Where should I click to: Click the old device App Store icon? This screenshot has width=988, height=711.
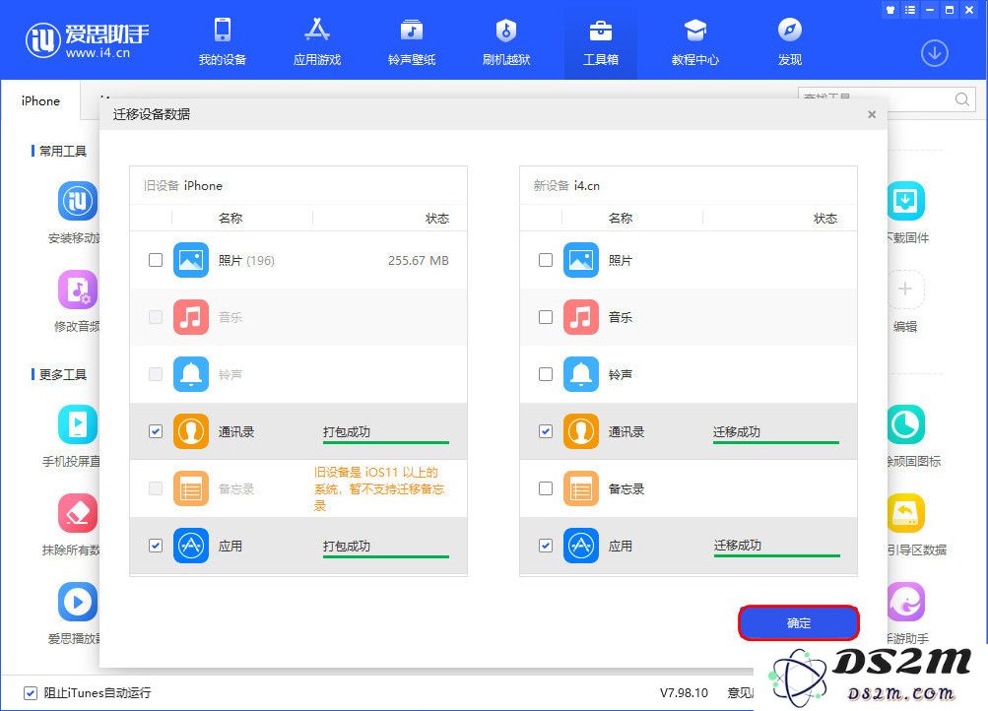tap(191, 546)
